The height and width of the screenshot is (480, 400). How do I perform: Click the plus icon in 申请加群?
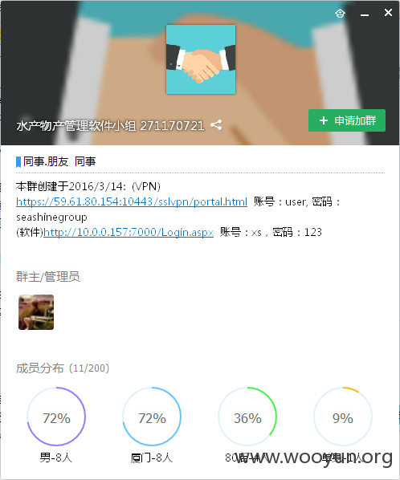324,120
